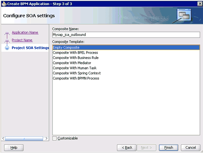Image resolution: width=203 pixels, height=153 pixels.
Task: Click the Application Name step bullet icon
Action: coord(7,33)
